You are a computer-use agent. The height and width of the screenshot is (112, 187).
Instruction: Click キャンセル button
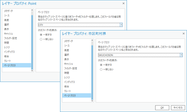pos(178,107)
